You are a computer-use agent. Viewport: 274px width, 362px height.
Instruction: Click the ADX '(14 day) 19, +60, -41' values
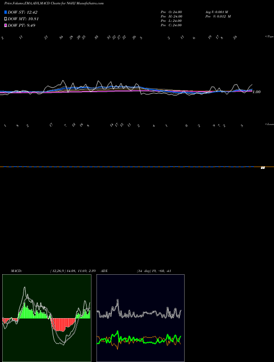pos(153,271)
